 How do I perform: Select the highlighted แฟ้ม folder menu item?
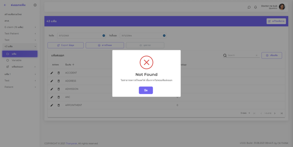pyautogui.click(x=19, y=54)
